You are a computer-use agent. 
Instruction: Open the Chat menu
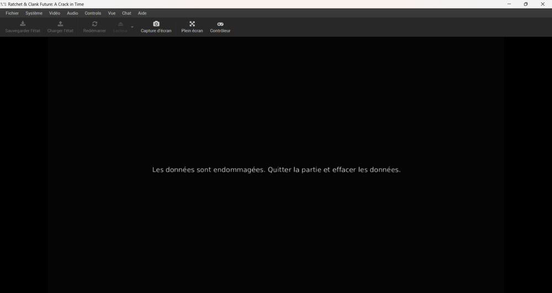coord(126,13)
